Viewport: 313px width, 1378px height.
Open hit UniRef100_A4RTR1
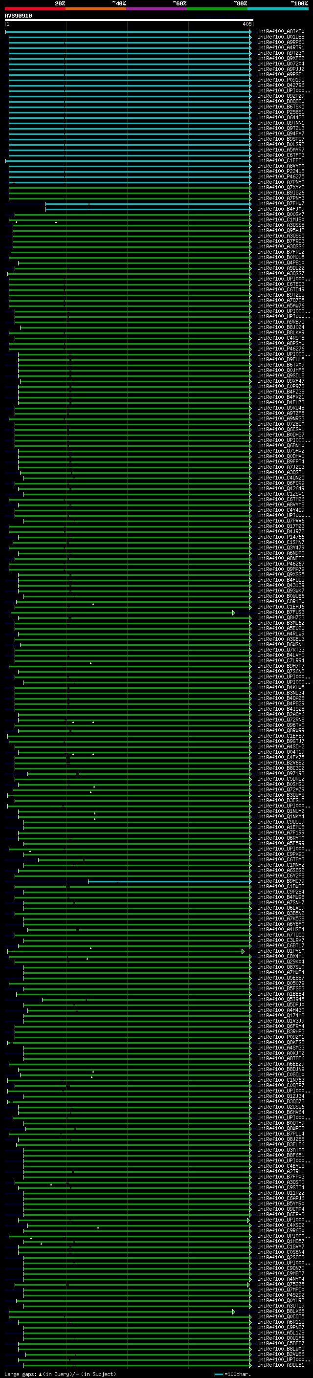281,47
